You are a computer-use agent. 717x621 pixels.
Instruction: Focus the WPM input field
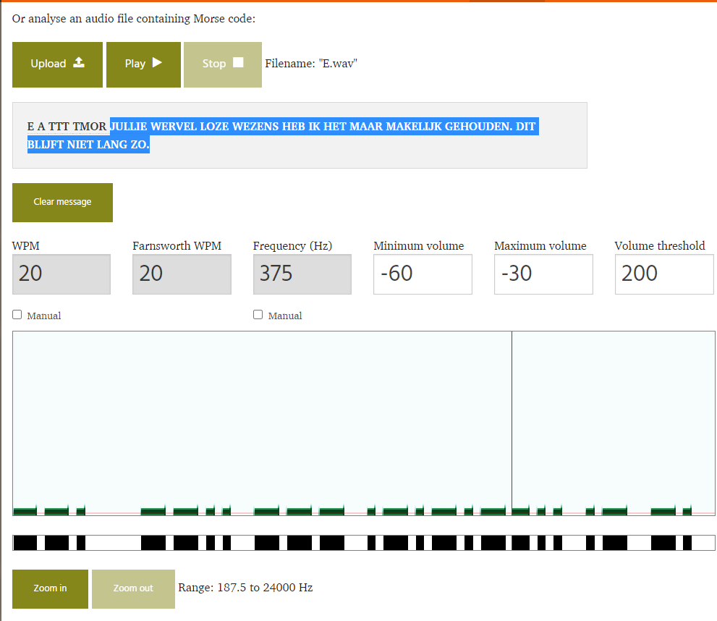pos(61,274)
